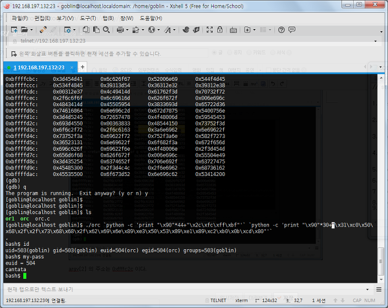Click the add-pane plus document icon
Viewport: 388px width, 308px height.
coord(247,30)
